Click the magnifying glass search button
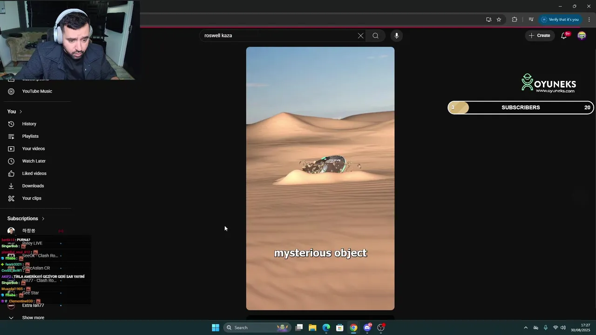Viewport: 596px width, 335px height. [x=375, y=35]
